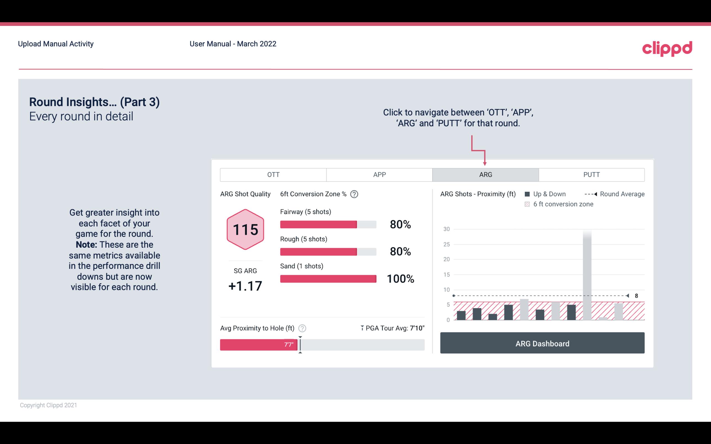
Task: Toggle the Up & Down legend icon
Action: click(x=528, y=194)
